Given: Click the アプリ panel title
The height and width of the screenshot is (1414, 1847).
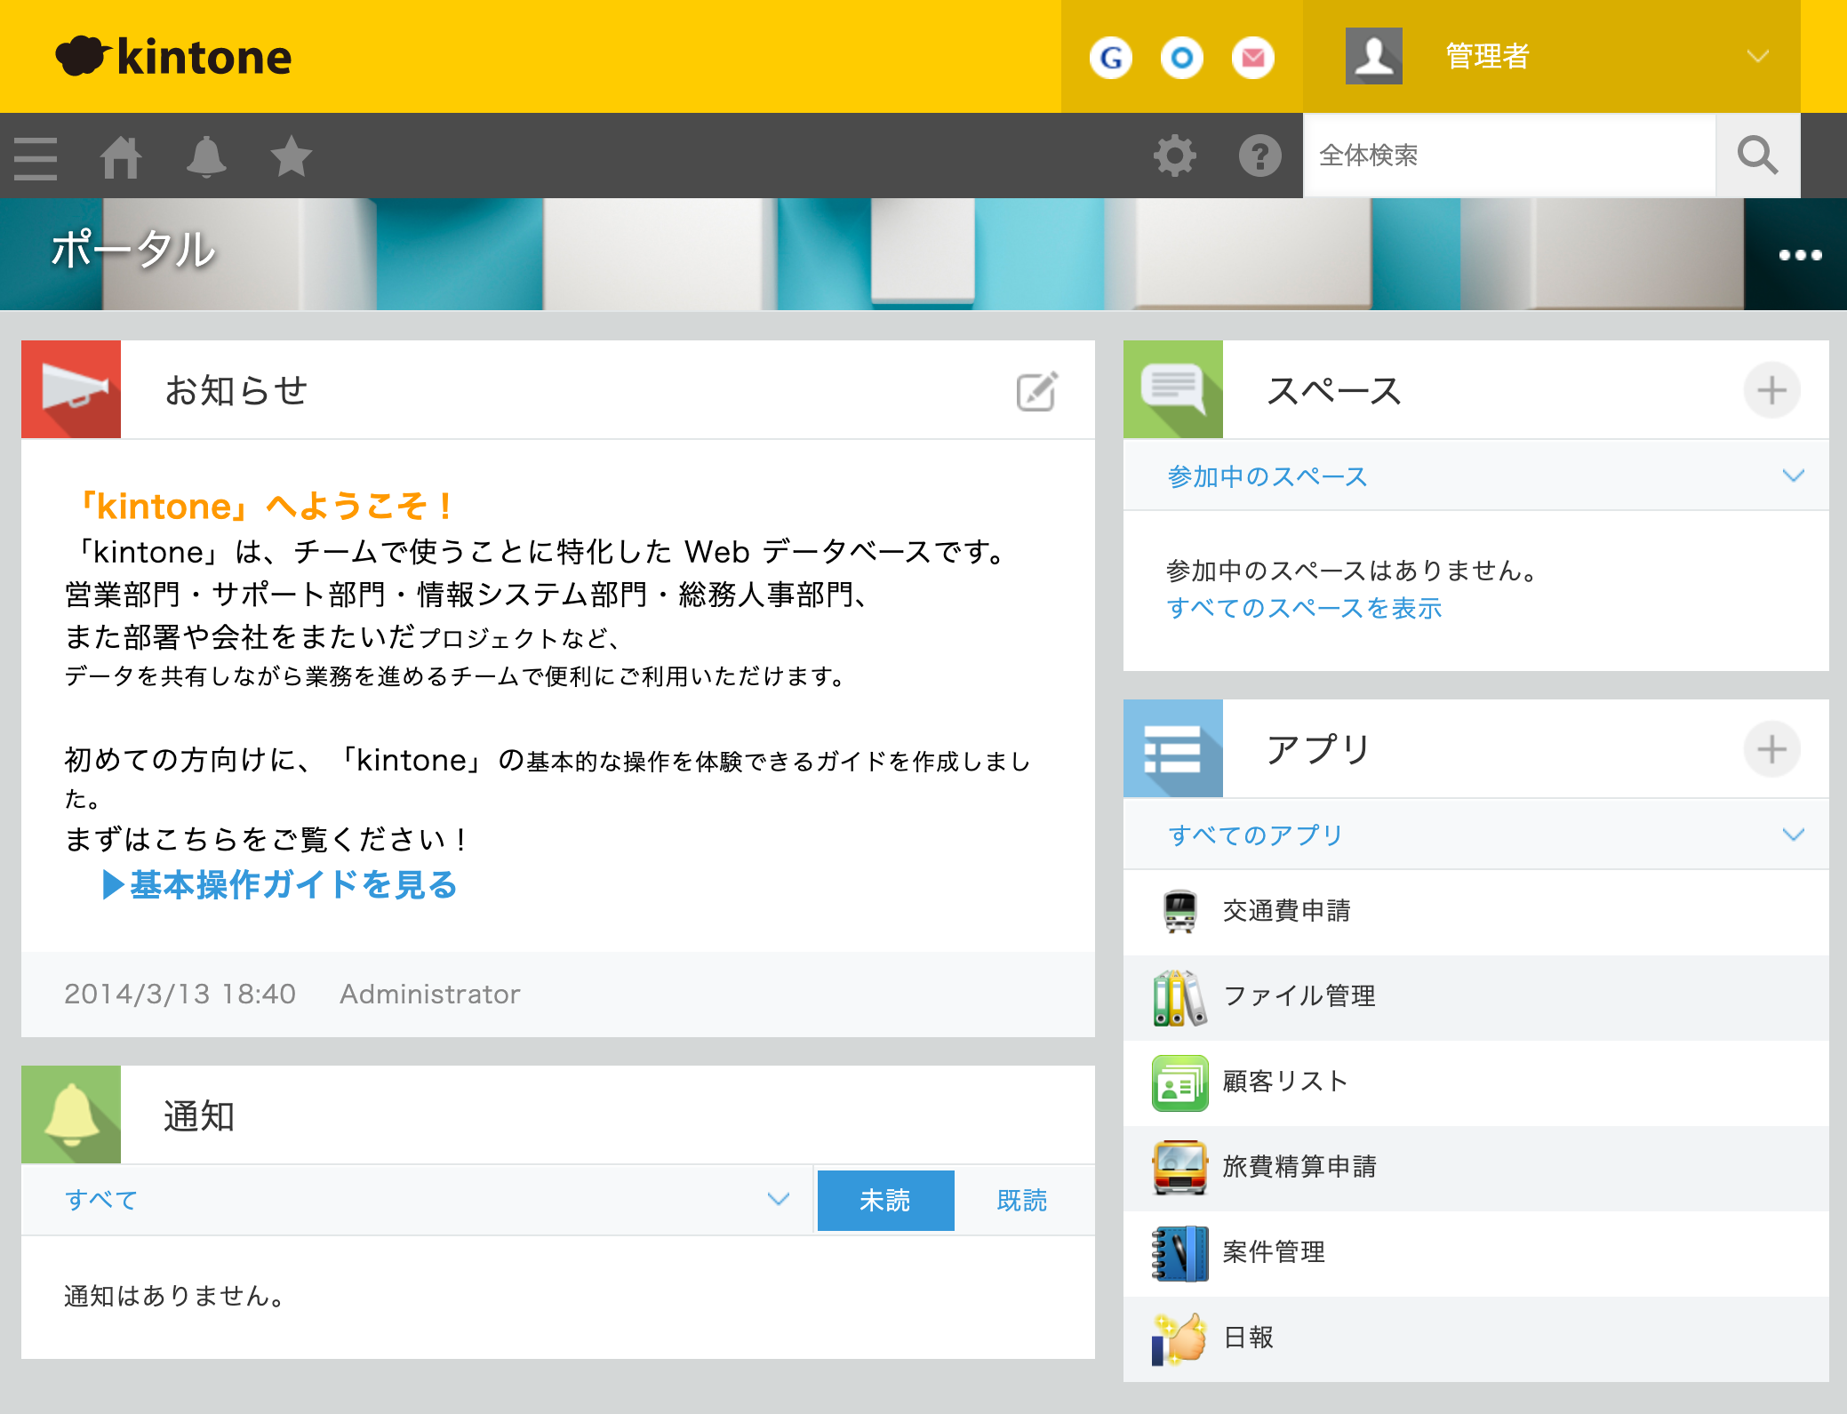Looking at the screenshot, I should pos(1318,749).
